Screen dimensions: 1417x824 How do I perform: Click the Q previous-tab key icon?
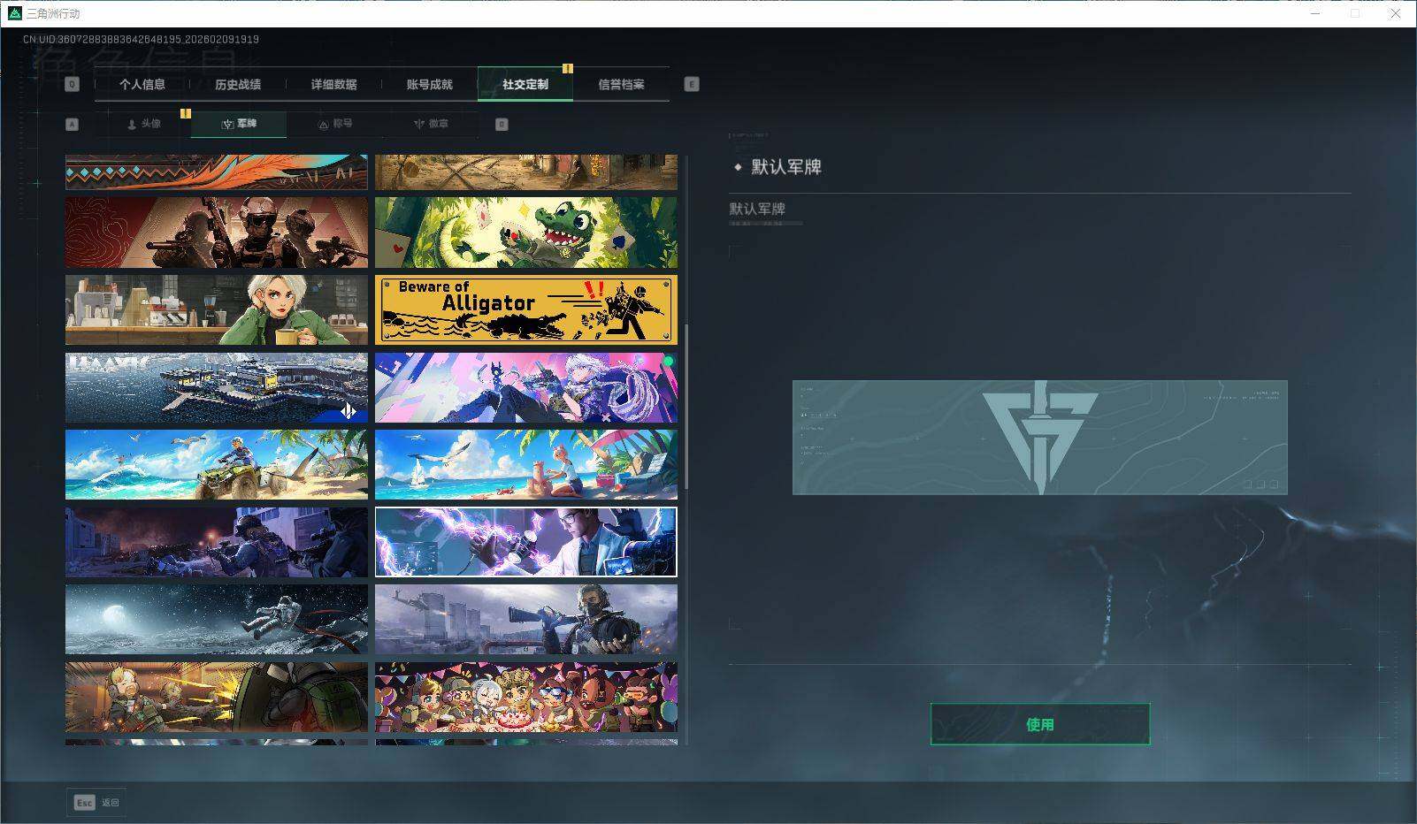(73, 84)
